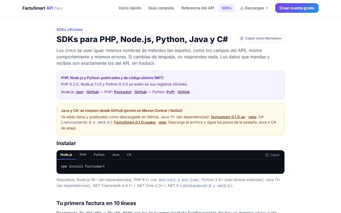
Task: Click the PHP, Node.js y Python notice title
Action: [x=112, y=78]
